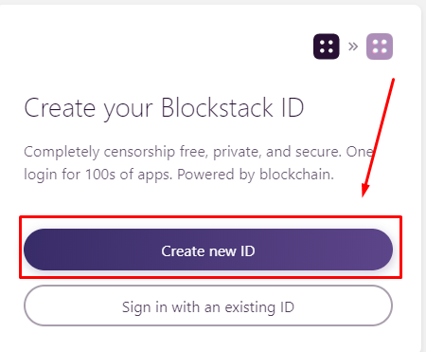Viewport: 426px width, 352px height.
Task: Click the double chevron between the icons
Action: pos(353,46)
